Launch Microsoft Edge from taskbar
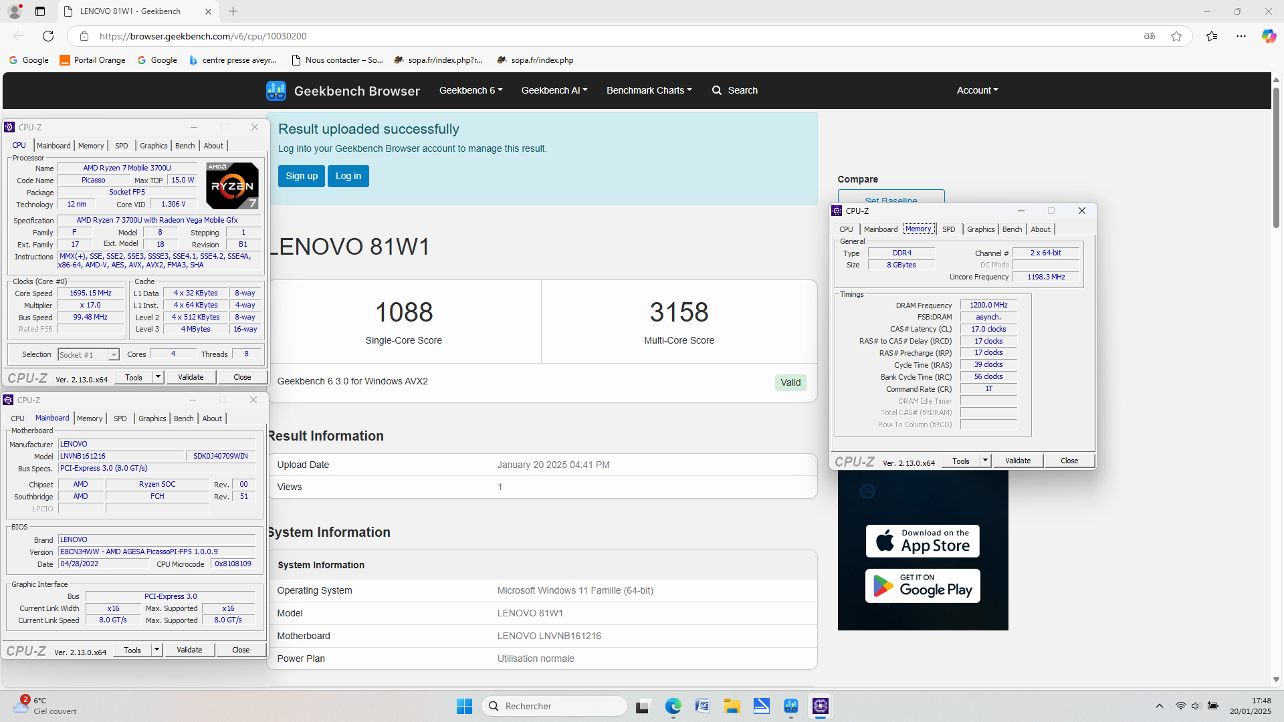 (673, 706)
